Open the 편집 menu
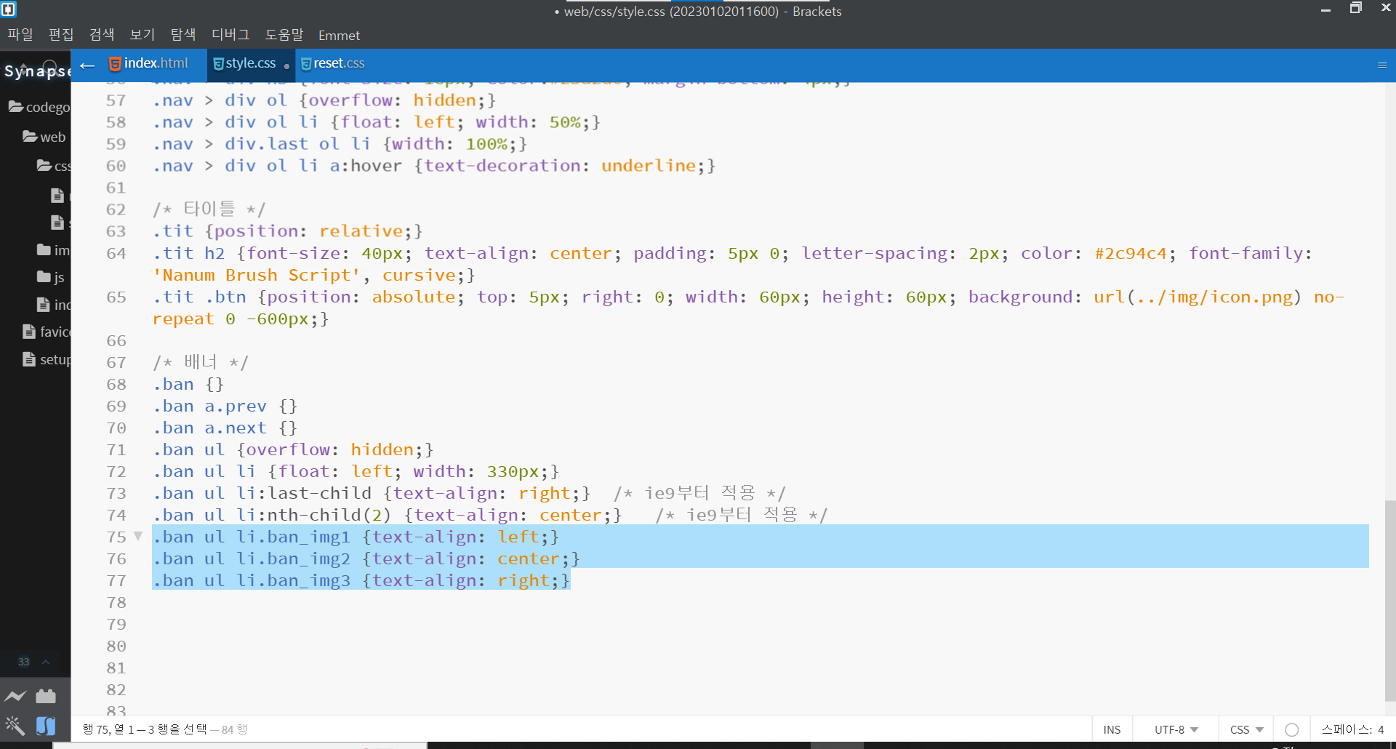The width and height of the screenshot is (1396, 749). coord(61,35)
